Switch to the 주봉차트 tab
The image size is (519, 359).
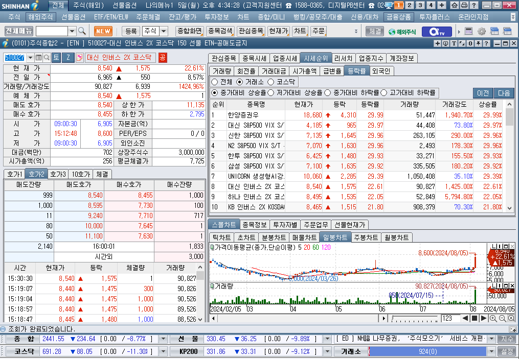coord(366,237)
